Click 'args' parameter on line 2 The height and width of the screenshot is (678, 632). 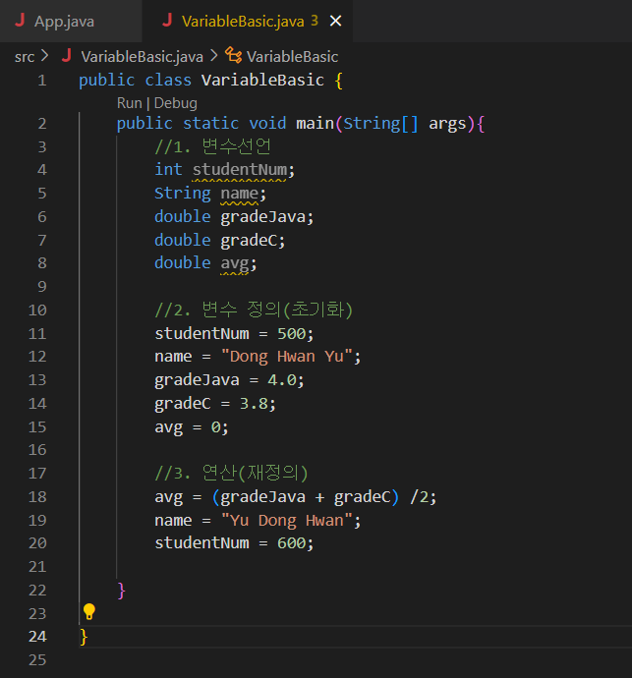447,125
